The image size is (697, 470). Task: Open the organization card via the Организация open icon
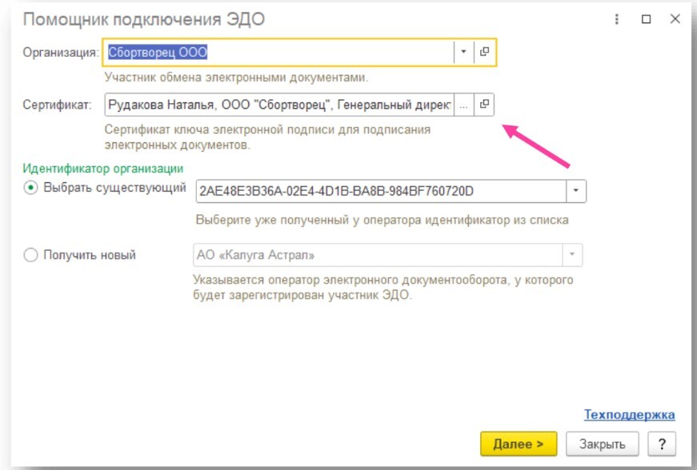(484, 52)
